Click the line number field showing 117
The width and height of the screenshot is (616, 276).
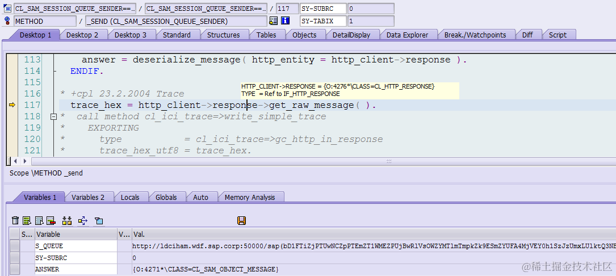pos(287,9)
